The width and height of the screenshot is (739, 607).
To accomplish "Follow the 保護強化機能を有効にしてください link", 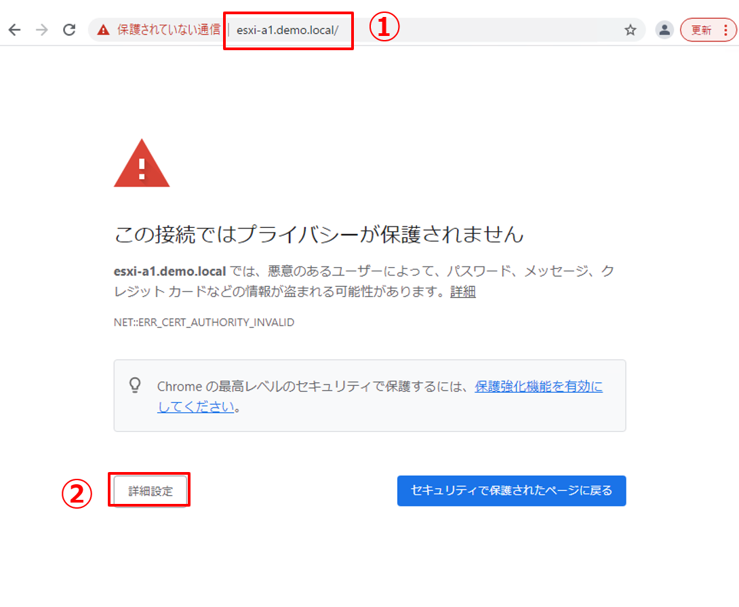I will [x=538, y=387].
